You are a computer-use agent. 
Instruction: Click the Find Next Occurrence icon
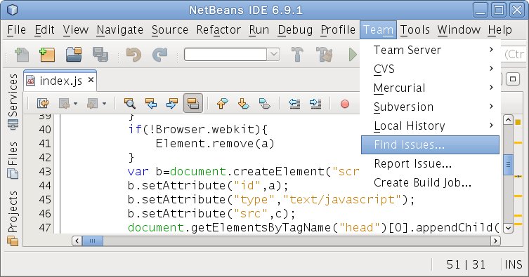[x=171, y=103]
